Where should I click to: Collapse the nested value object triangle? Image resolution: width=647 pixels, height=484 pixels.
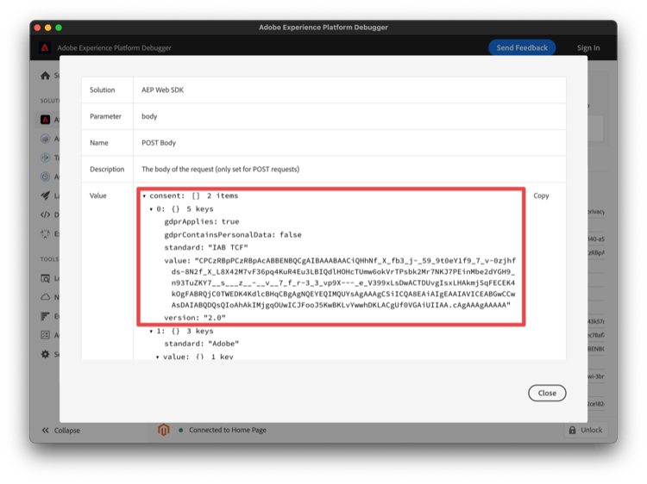tap(158, 357)
